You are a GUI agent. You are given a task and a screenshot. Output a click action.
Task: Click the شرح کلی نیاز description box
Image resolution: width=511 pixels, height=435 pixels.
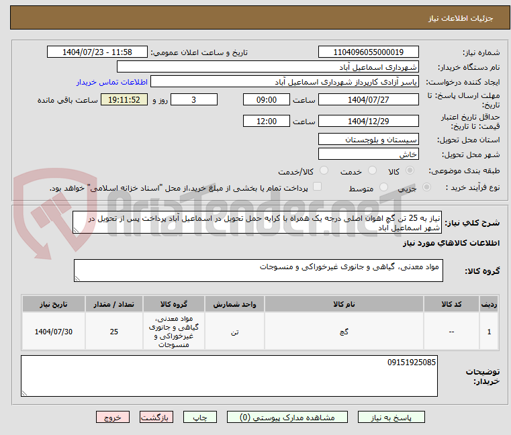(257, 222)
